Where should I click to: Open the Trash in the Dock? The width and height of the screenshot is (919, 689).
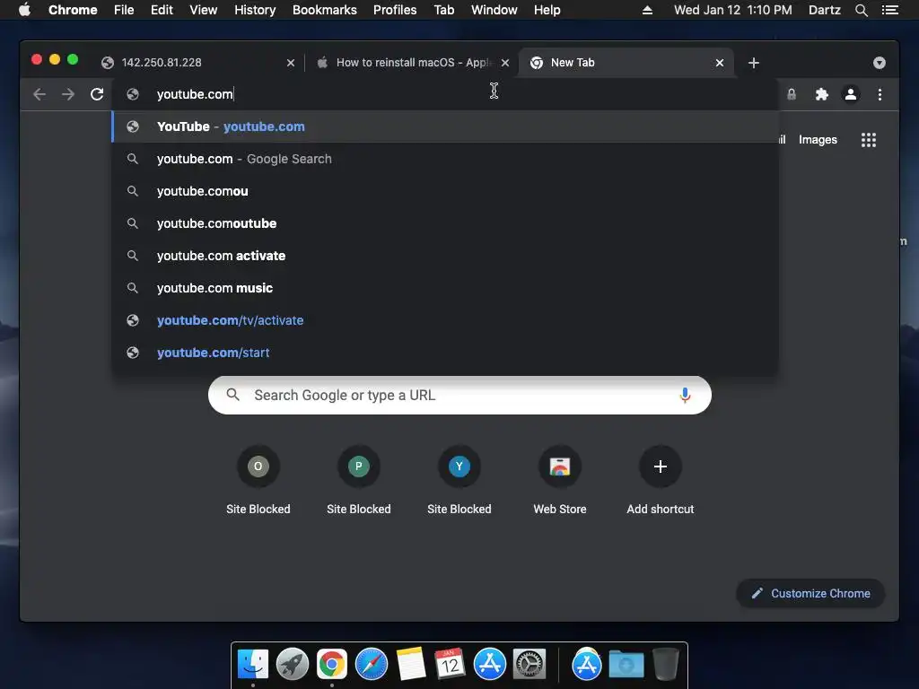point(666,664)
